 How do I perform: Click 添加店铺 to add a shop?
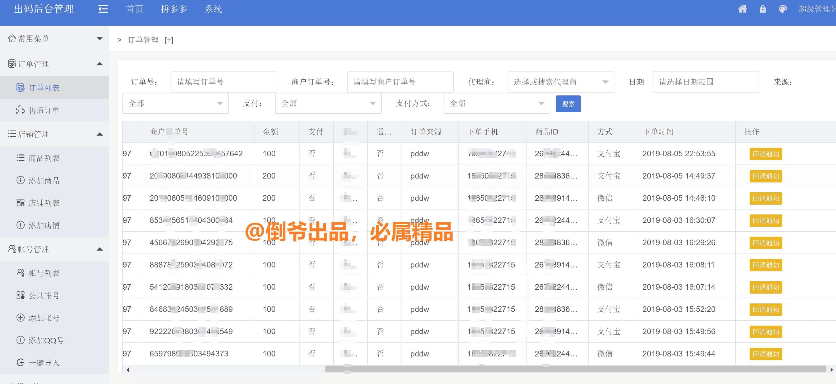click(x=44, y=225)
